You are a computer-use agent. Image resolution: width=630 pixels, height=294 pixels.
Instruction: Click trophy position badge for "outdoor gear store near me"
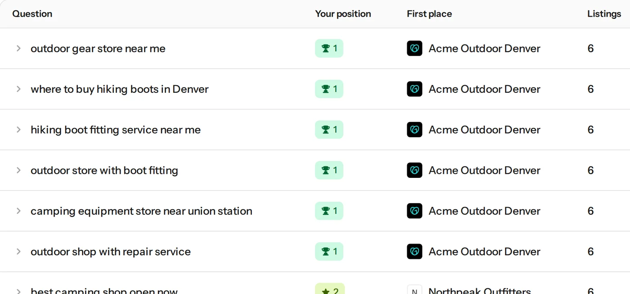coord(329,48)
